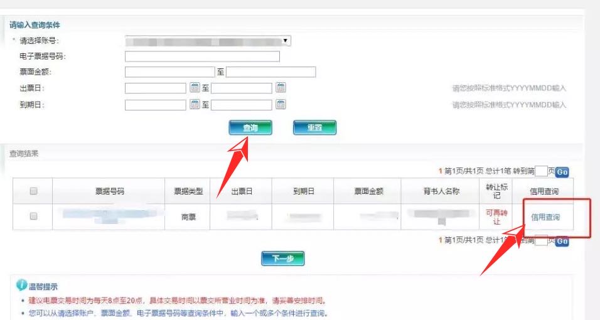The image size is (600, 320).
Task: Click the 温馨提示 info icon
Action: 21,285
